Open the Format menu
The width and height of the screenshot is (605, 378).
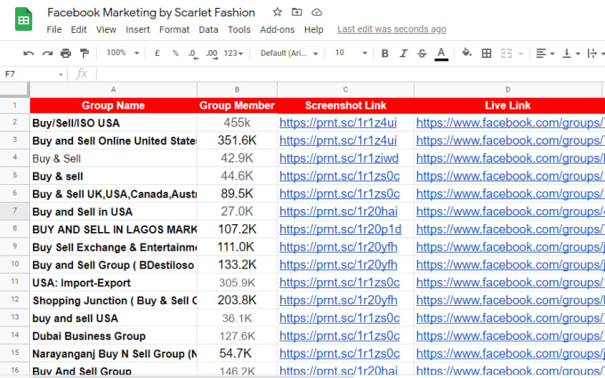click(x=174, y=29)
